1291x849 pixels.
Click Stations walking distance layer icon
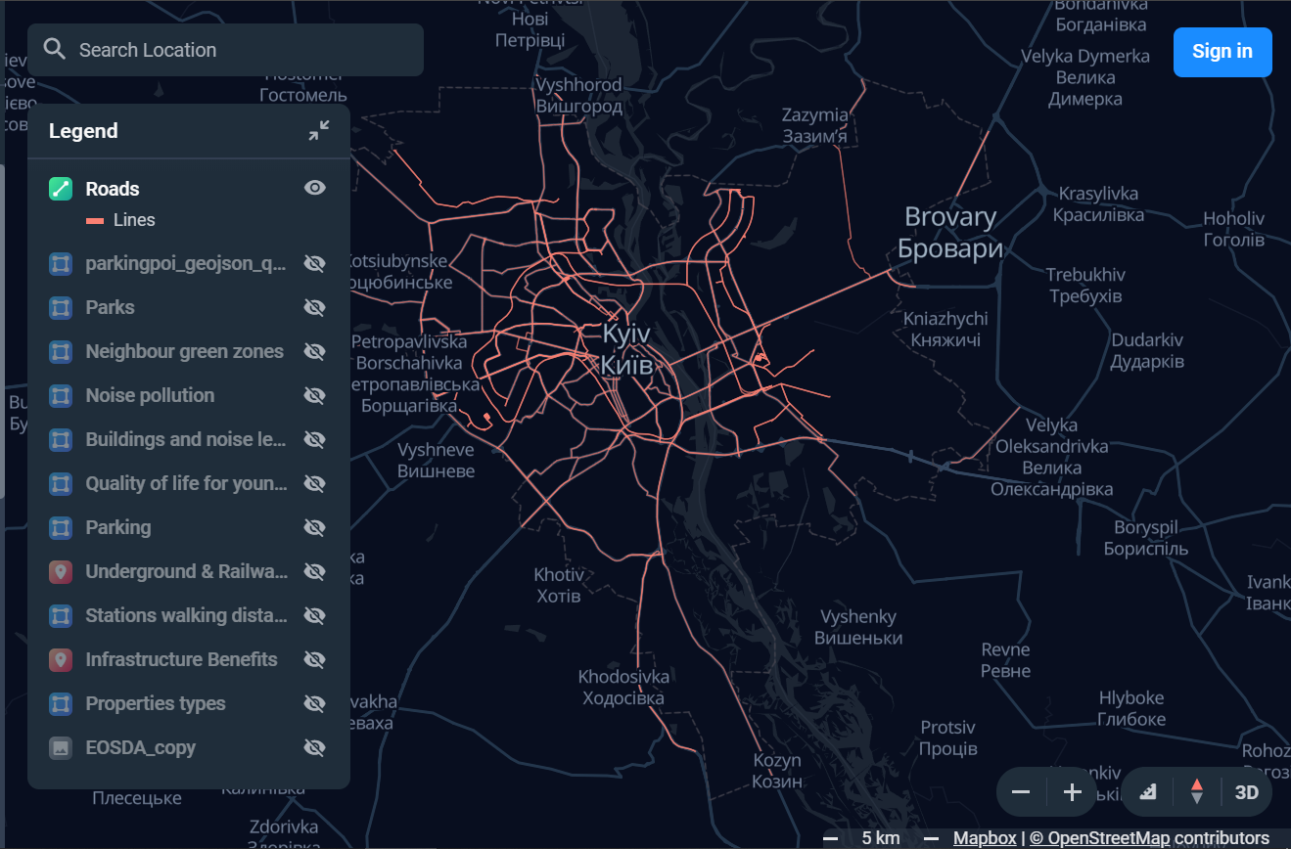pyautogui.click(x=61, y=615)
